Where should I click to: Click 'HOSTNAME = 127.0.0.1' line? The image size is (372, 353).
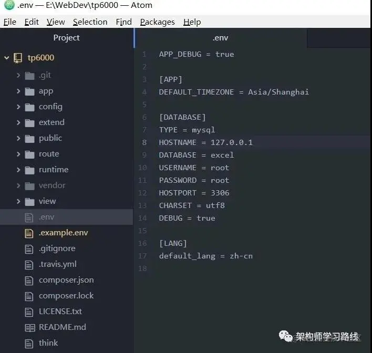[x=206, y=142]
